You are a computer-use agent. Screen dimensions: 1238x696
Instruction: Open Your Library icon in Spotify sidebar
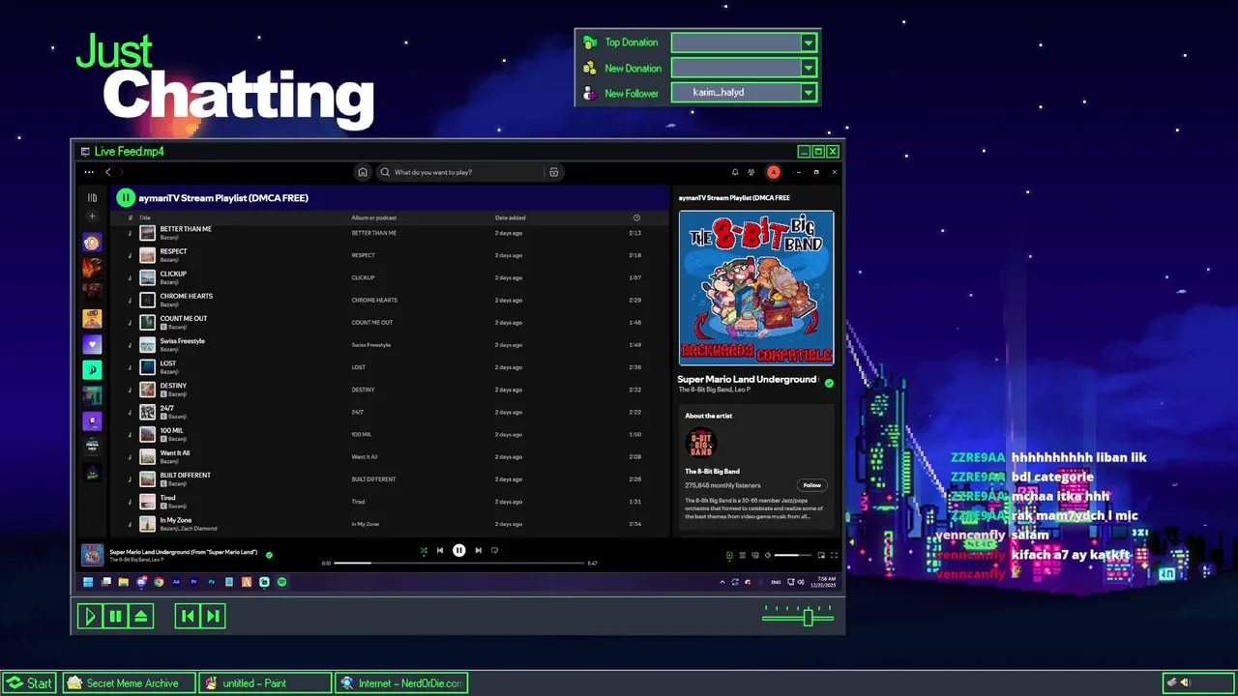coord(92,198)
